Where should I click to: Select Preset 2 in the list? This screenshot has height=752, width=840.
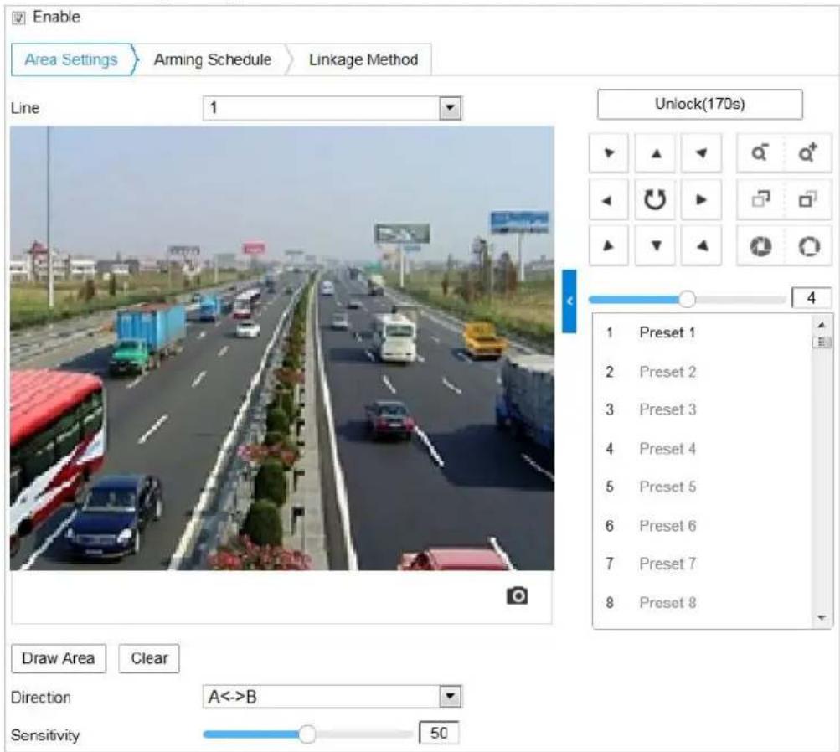pos(703,372)
